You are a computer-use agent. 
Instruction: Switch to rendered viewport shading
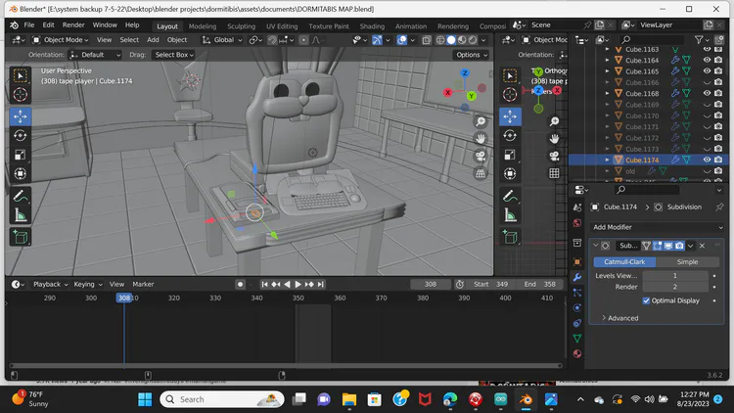pyautogui.click(x=474, y=40)
